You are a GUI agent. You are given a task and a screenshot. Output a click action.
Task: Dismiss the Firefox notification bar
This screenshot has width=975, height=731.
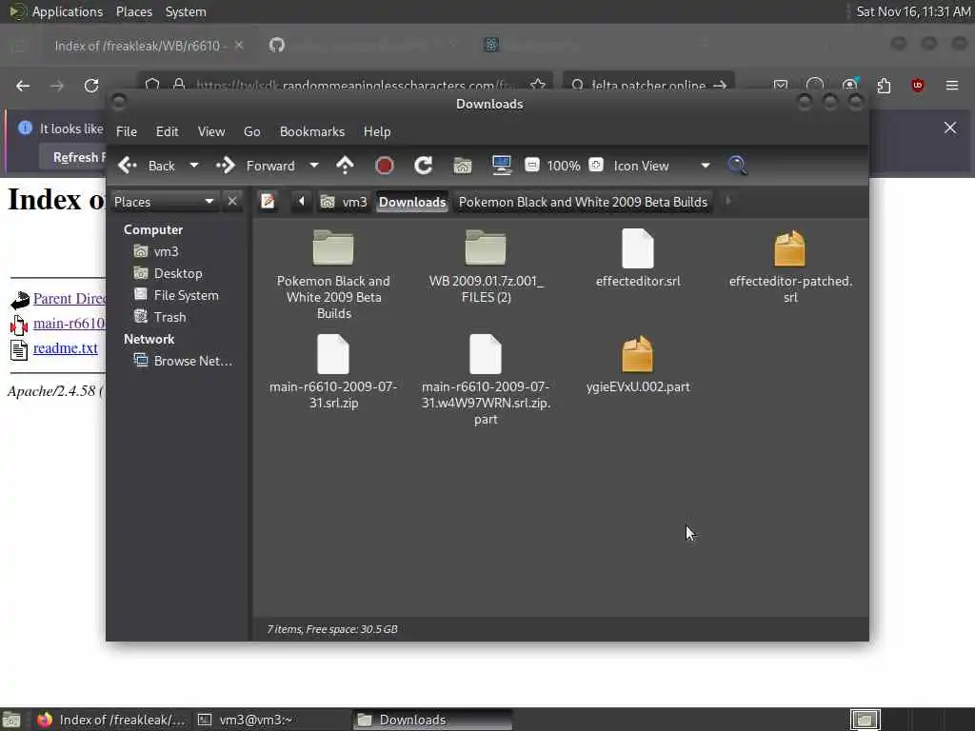[x=950, y=128]
